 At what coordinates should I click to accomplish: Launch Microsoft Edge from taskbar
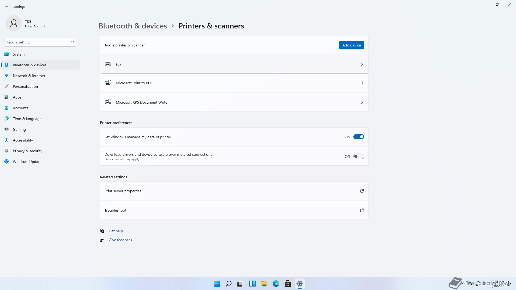[276, 284]
